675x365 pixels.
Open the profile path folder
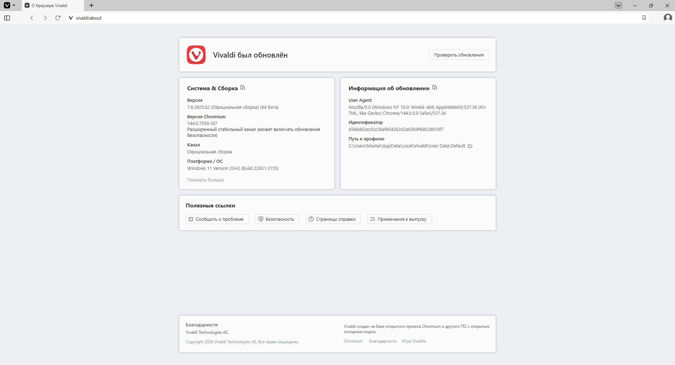point(470,146)
